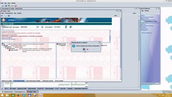Open Файл menu in the main window

(2, 3)
